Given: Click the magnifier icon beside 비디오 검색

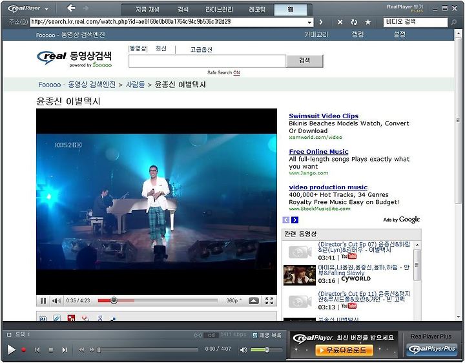Looking at the screenshot, I should [454, 22].
